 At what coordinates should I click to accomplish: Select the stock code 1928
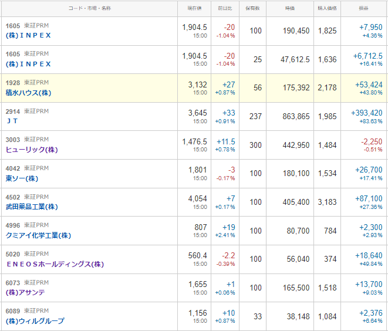click(12, 83)
